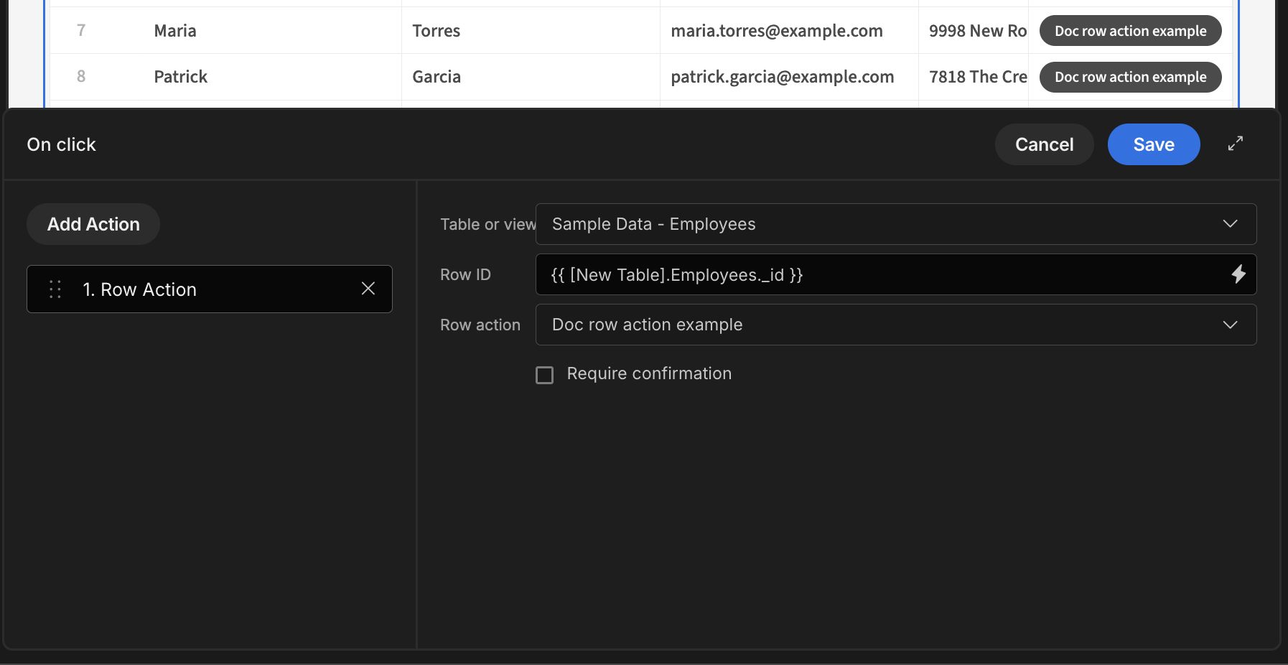
Task: Click maria.torres@example.com email cell
Action: (x=789, y=31)
